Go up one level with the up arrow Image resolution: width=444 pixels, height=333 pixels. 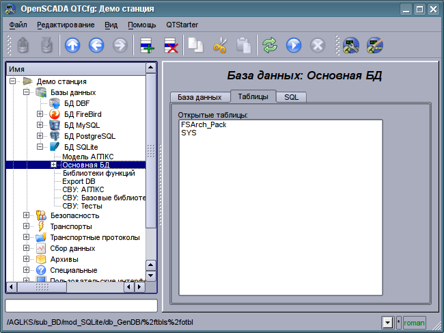click(72, 45)
